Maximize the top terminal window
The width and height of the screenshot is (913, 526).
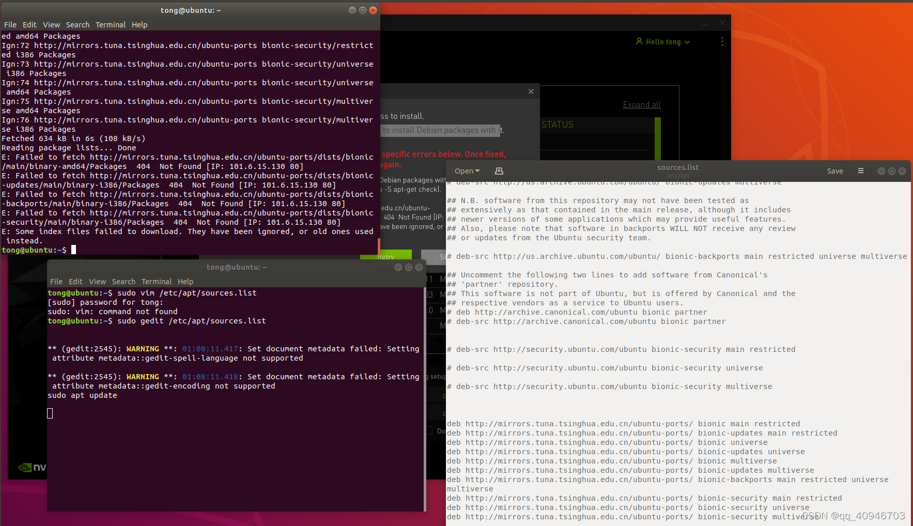(x=363, y=10)
